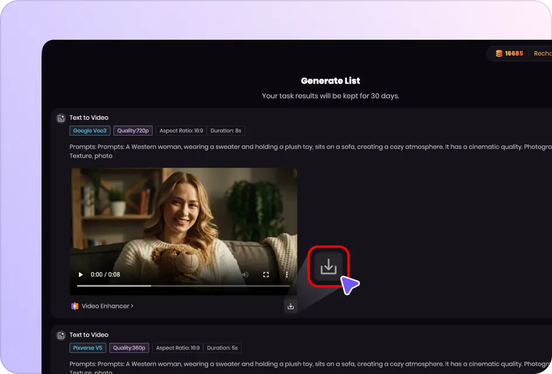This screenshot has height=374, width=552.
Task: Open the Video Enhancer link
Action: [107, 306]
